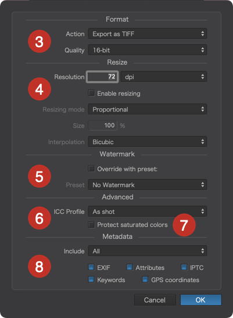This screenshot has height=318, width=233.
Task: Uncheck the Attributes metadata checkbox
Action: (130, 267)
